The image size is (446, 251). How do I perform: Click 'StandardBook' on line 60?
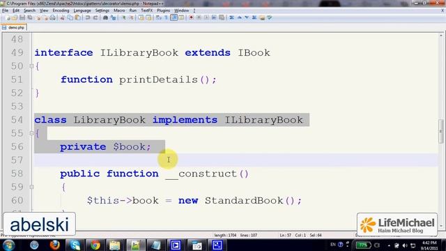[244, 201]
